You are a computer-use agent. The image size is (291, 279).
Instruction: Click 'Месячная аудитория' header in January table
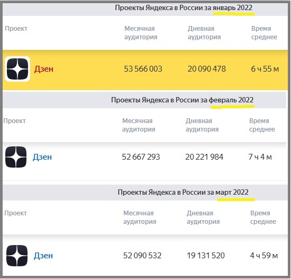tap(141, 33)
